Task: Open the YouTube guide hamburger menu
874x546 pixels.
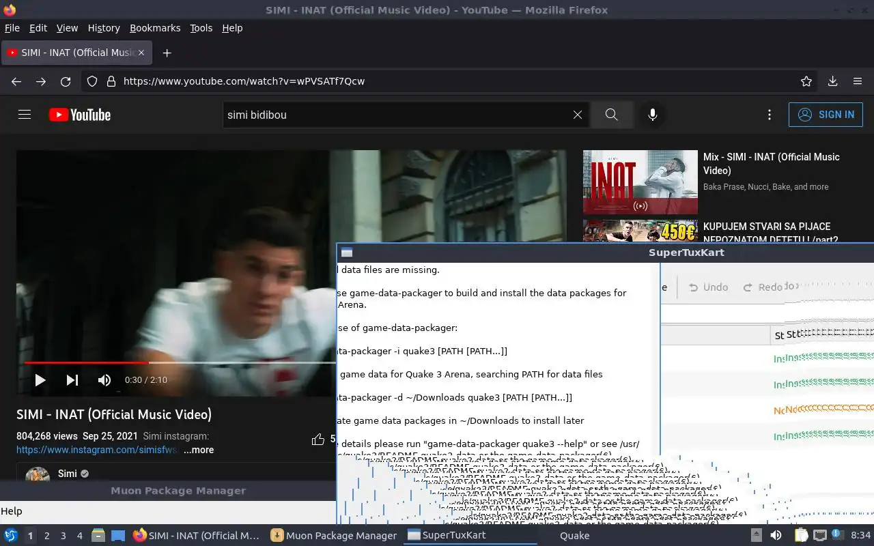Action: (x=25, y=115)
